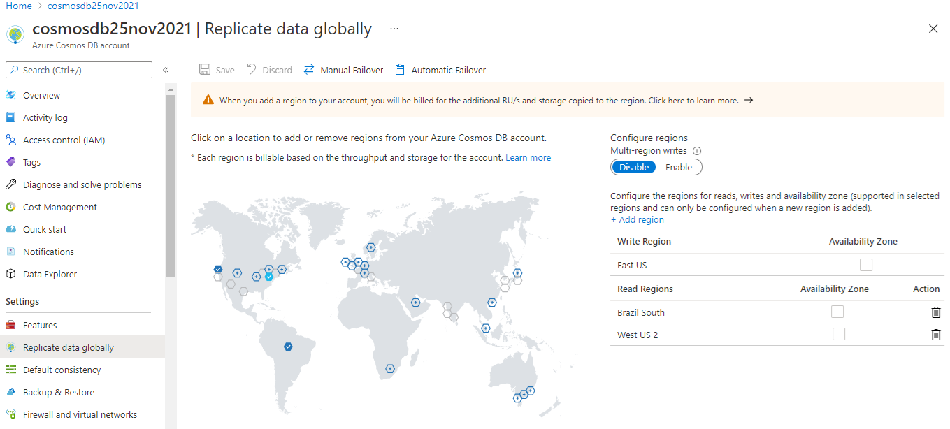Select Replicate data globally menu item

point(82,347)
